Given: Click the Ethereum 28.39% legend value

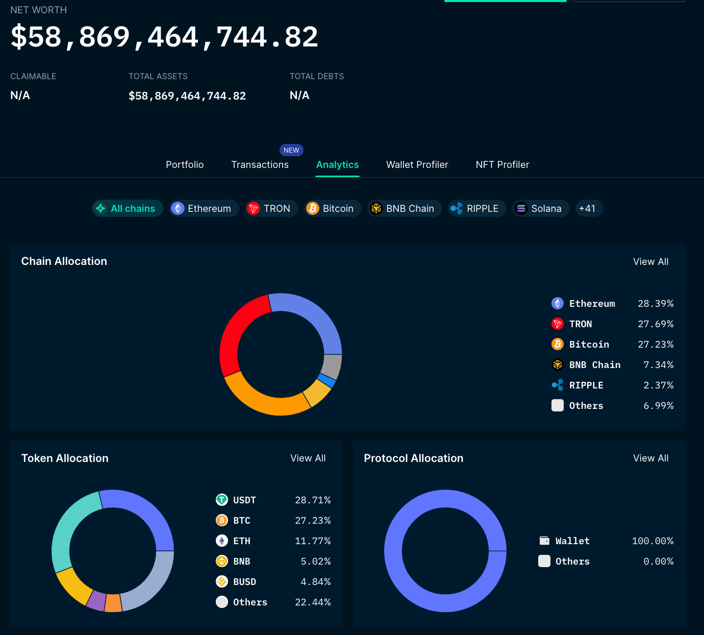Looking at the screenshot, I should coord(656,303).
